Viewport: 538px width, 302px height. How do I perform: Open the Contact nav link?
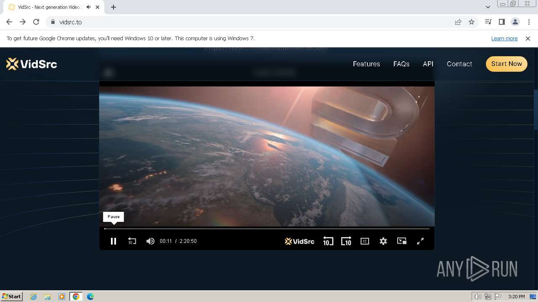(459, 64)
